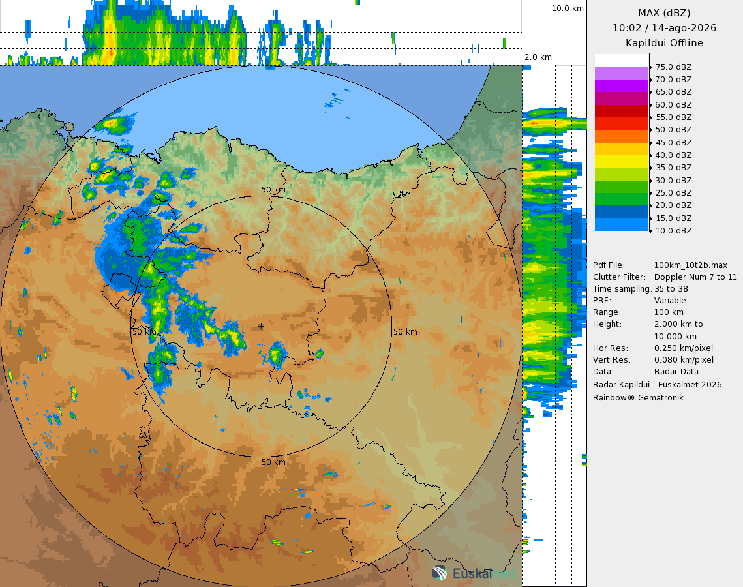
Task: Click the Kapildui Offline status text
Action: [x=664, y=43]
